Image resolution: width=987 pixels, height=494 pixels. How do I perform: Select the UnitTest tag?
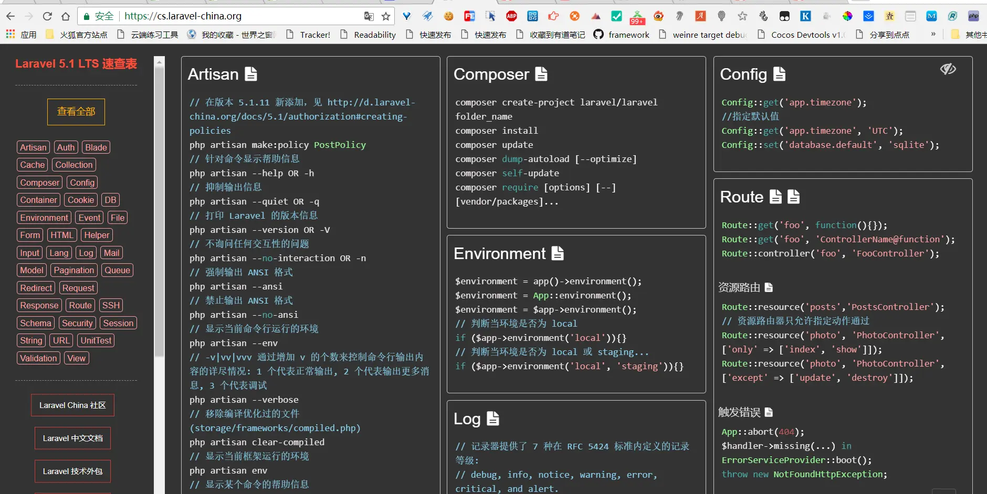(x=96, y=340)
